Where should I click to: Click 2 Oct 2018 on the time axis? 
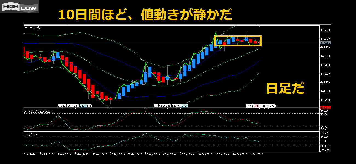256,154
